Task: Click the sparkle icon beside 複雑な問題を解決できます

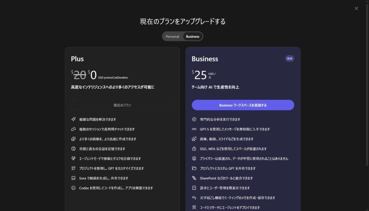Action: coord(74,119)
